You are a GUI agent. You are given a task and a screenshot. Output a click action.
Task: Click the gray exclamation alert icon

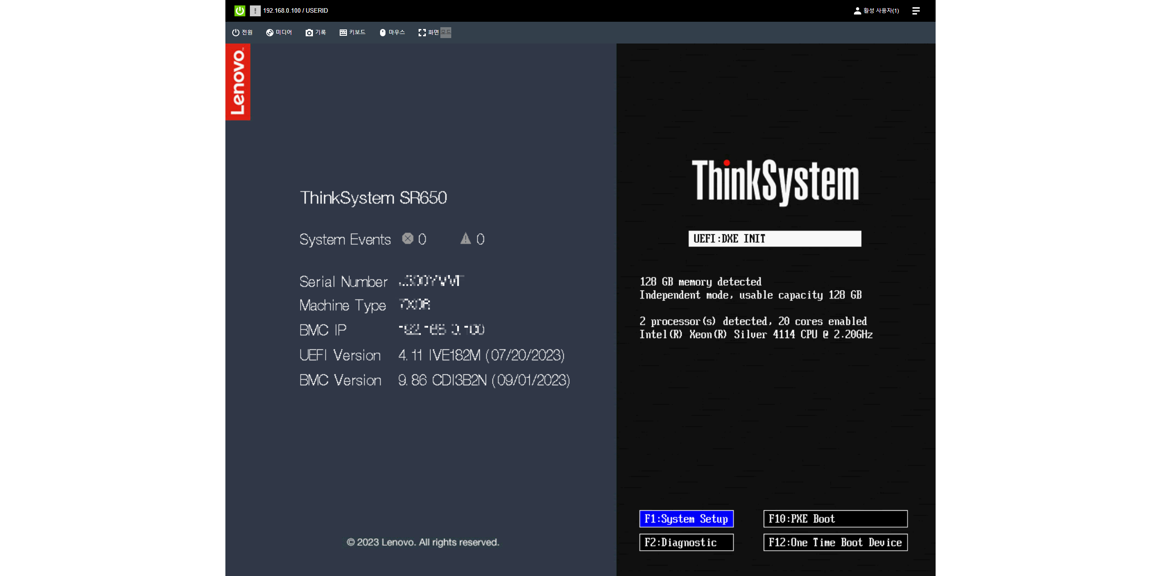pos(255,10)
